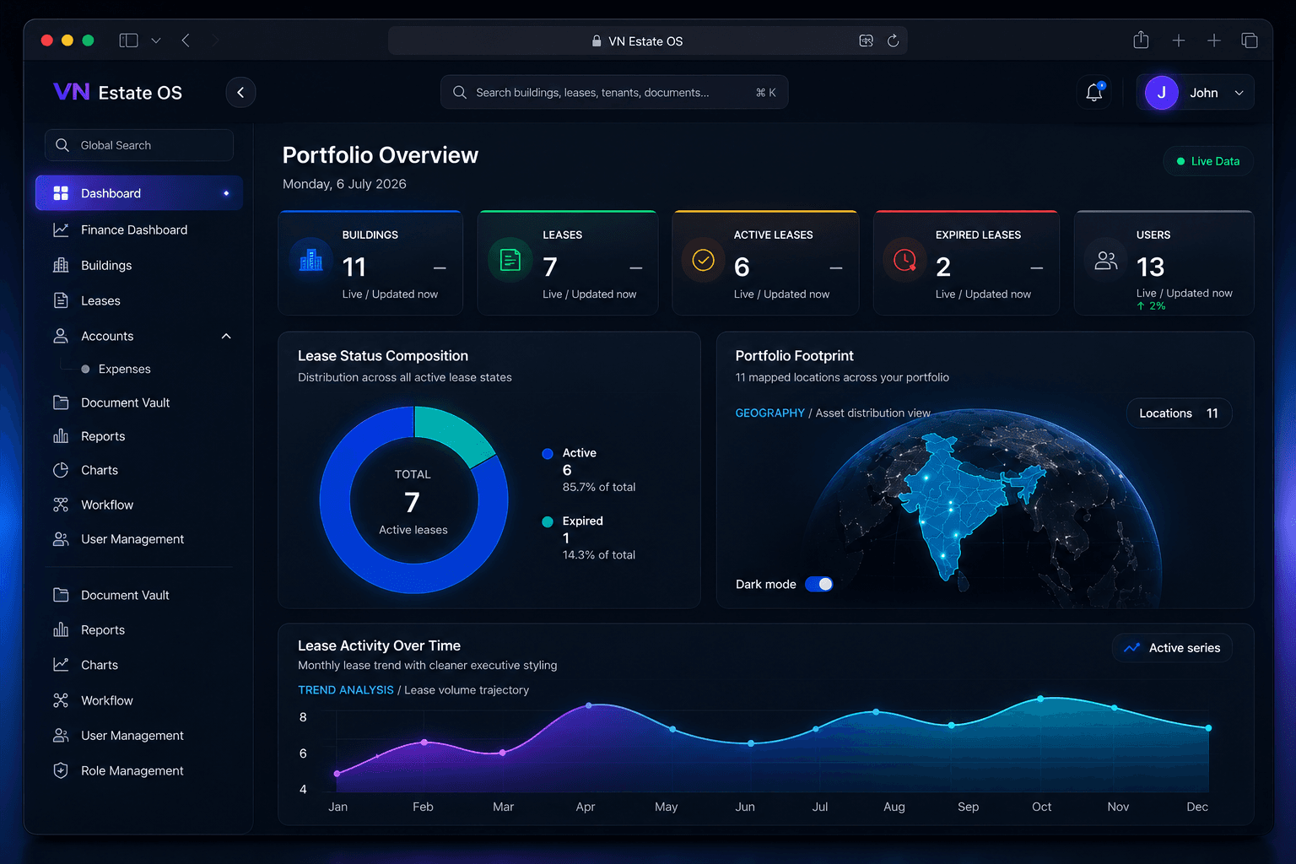Click the ⌘ K shortcut badge

coord(765,92)
